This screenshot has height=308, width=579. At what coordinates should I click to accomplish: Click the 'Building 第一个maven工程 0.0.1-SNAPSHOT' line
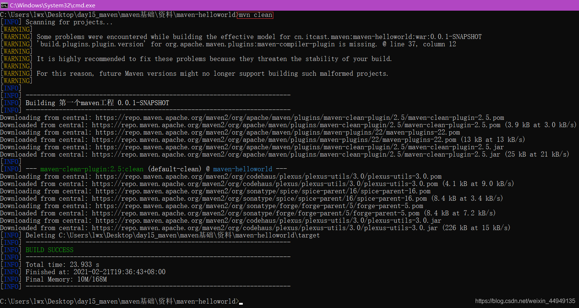click(85, 103)
